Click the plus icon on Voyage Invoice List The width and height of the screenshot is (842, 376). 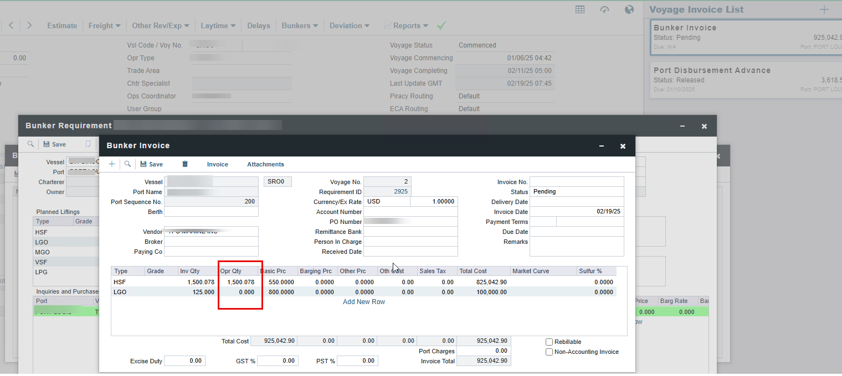point(824,9)
